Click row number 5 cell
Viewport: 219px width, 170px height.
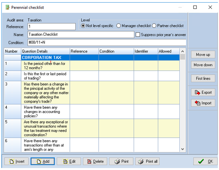13,128
